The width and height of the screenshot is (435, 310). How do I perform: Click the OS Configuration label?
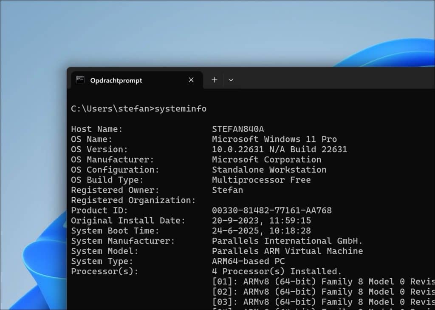coord(115,170)
